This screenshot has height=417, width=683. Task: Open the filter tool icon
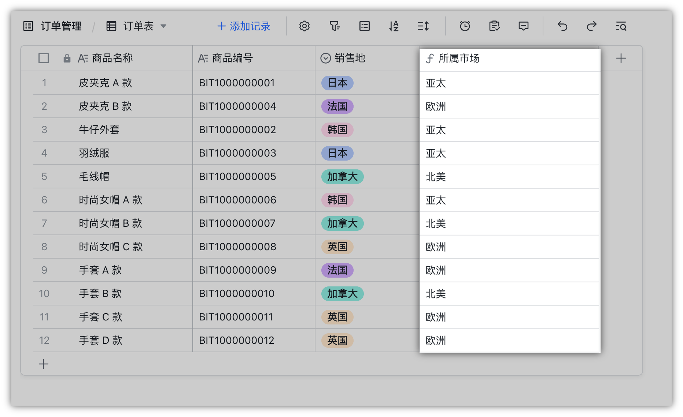(x=335, y=26)
